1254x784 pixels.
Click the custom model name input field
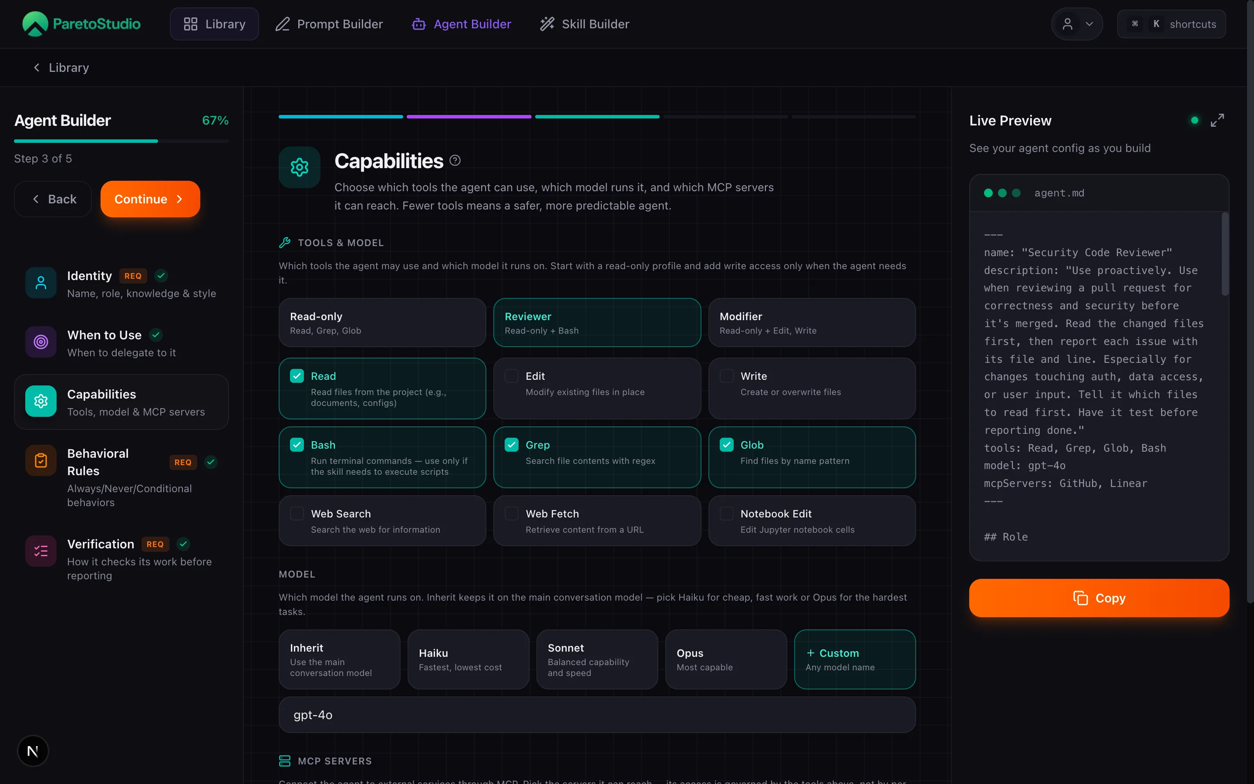click(597, 714)
